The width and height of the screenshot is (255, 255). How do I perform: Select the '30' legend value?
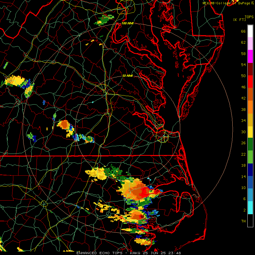click(243, 132)
